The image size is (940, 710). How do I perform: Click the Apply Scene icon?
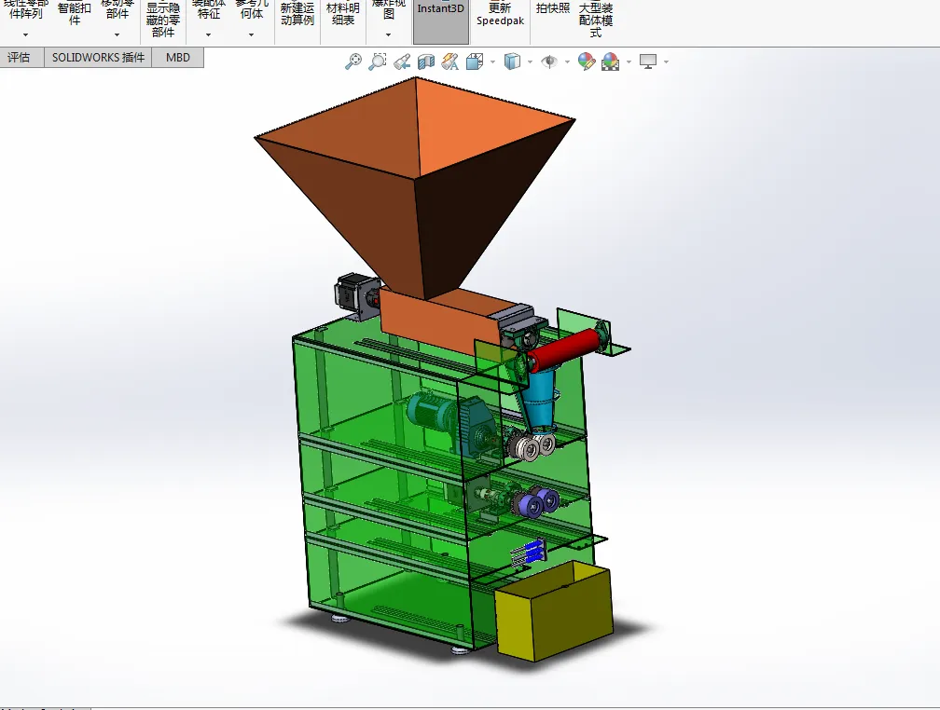(610, 61)
